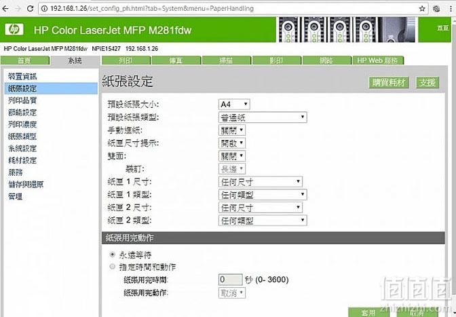Image resolution: width=456 pixels, height=317 pixels.
Task: Open 系統設定 in the sidebar
Action: 22,149
